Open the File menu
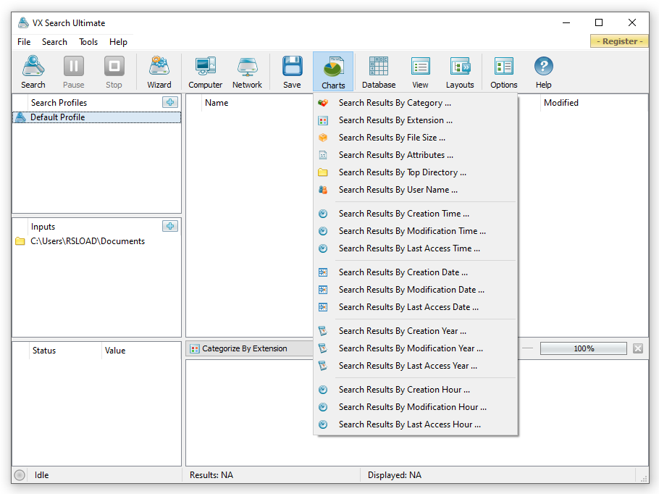 click(x=24, y=42)
